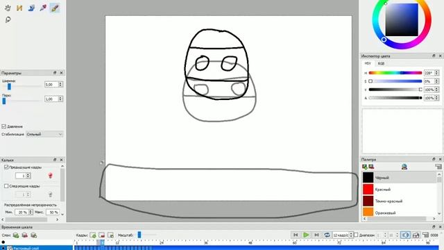Toggle Следующие кадры checkbox
Screen dimensions: 444x250
[6, 186]
